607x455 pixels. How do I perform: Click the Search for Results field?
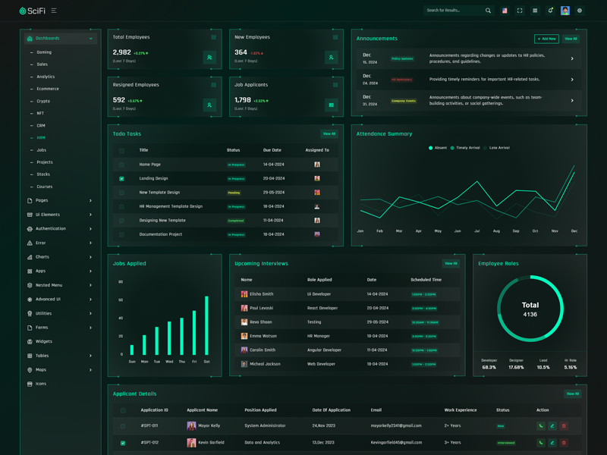[454, 11]
